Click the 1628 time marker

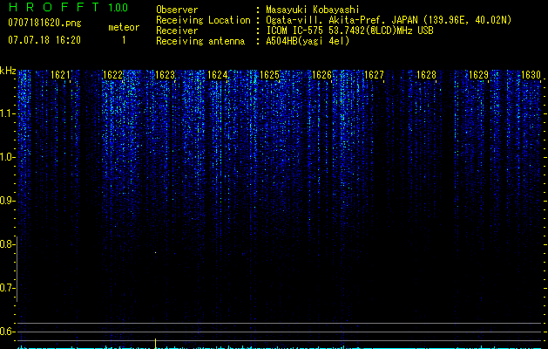(426, 74)
